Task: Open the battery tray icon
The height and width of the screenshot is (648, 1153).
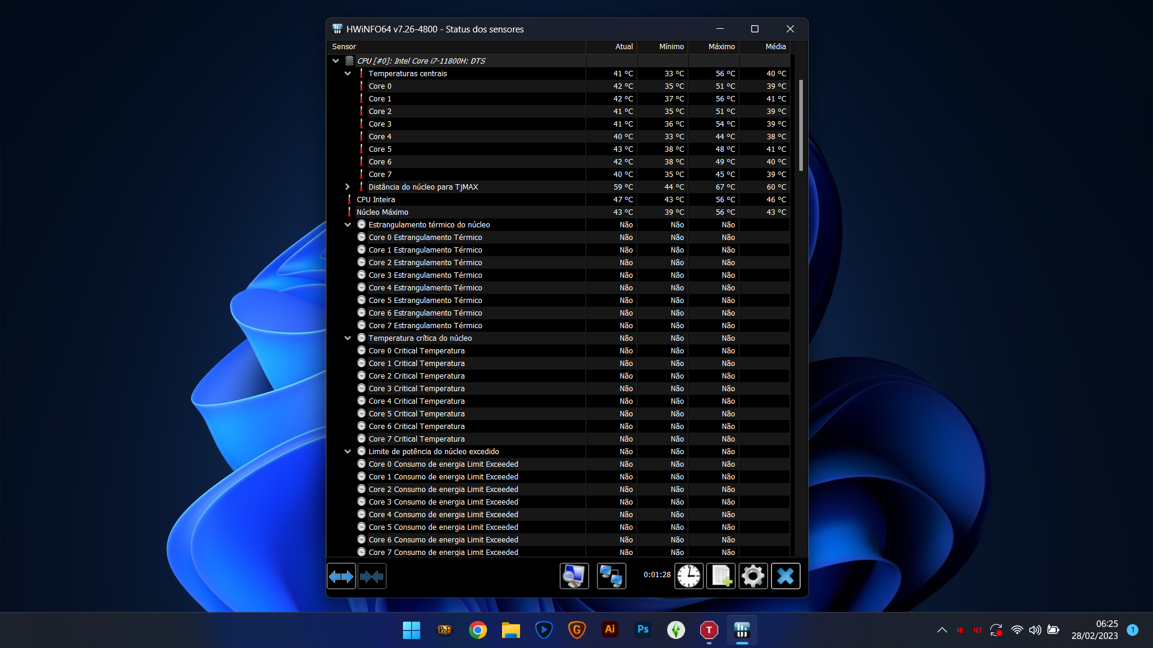Action: 1053,630
